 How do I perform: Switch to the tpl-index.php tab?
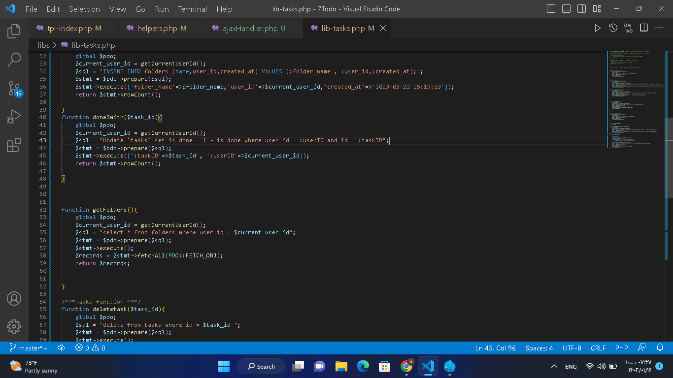click(x=73, y=29)
